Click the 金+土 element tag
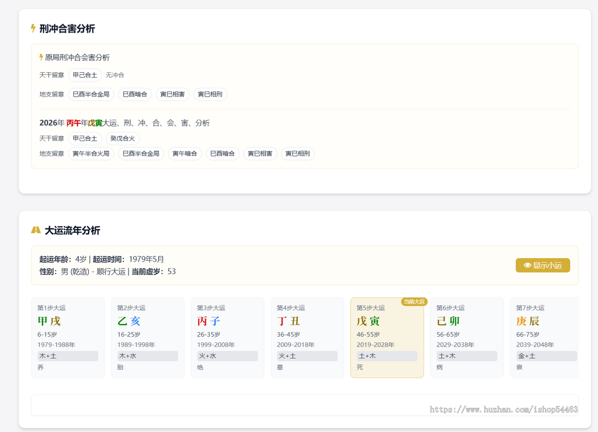The height and width of the screenshot is (432, 598). [x=547, y=356]
